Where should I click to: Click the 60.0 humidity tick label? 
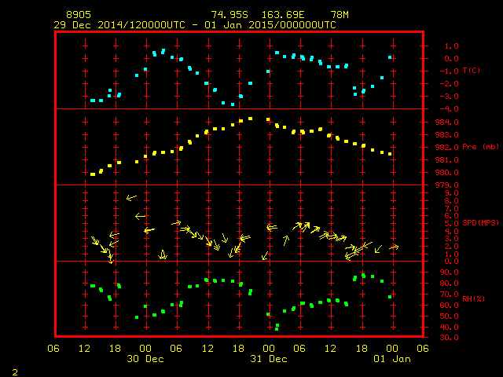[x=449, y=306]
